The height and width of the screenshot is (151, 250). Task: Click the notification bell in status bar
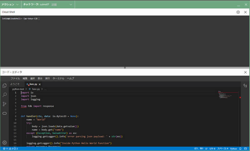coord(240,149)
